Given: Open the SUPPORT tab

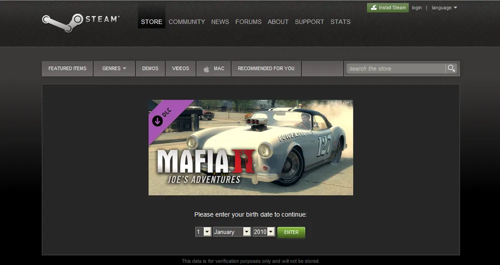Looking at the screenshot, I should (309, 21).
